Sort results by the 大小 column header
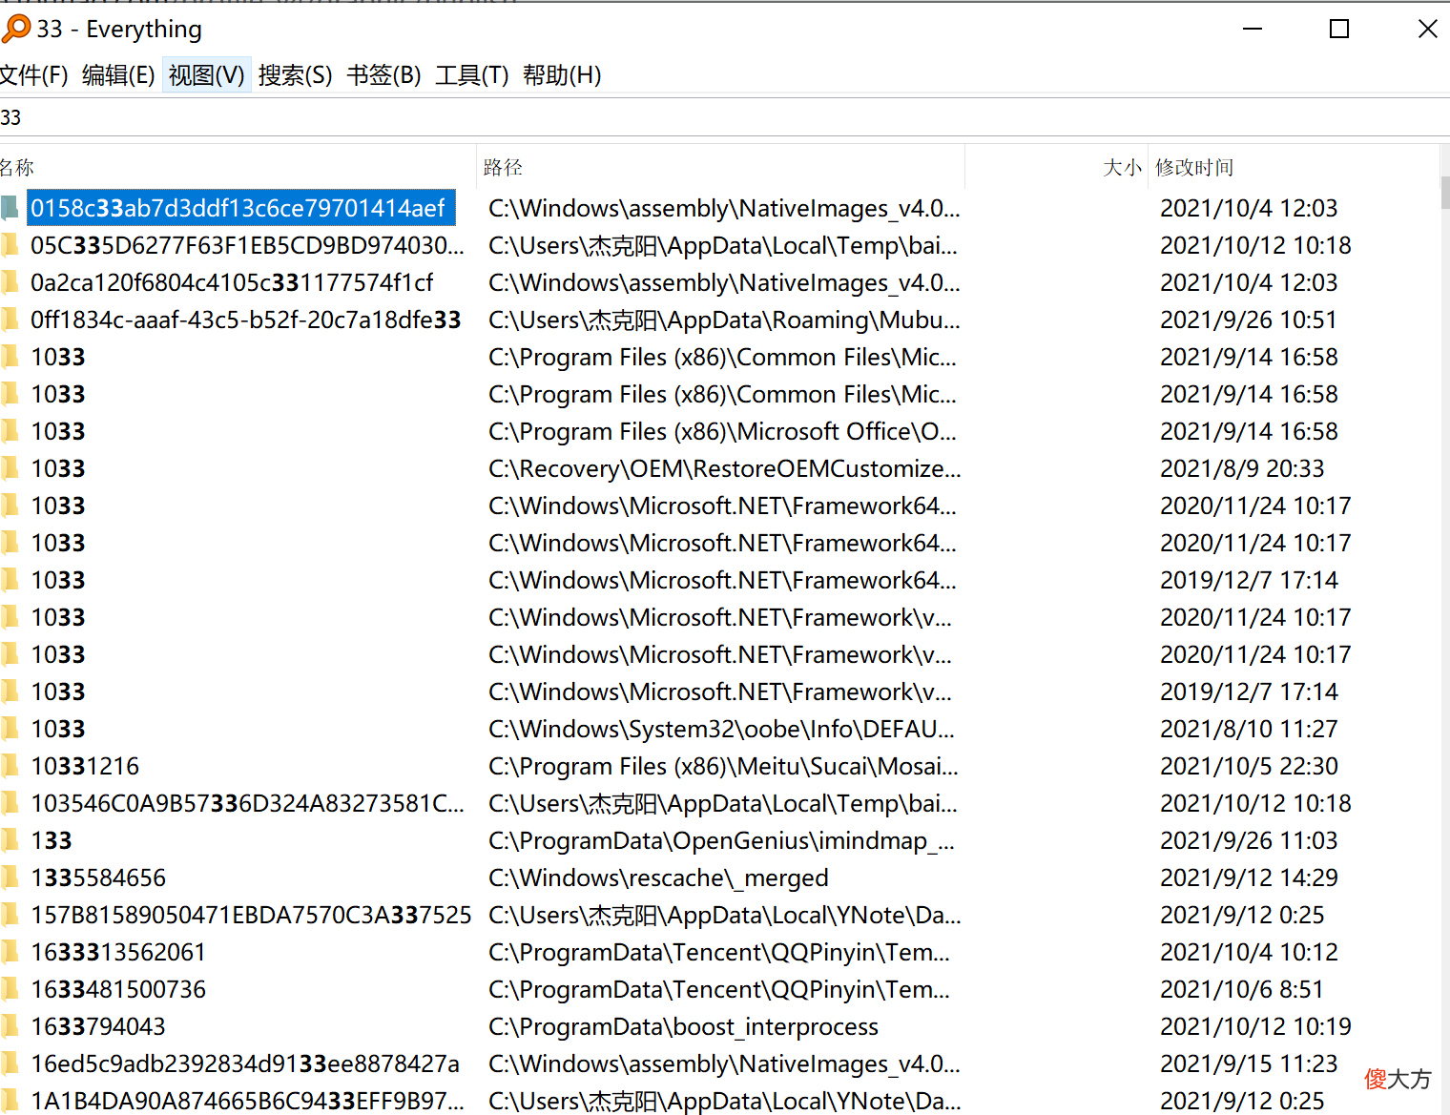1450x1115 pixels. [x=1057, y=168]
